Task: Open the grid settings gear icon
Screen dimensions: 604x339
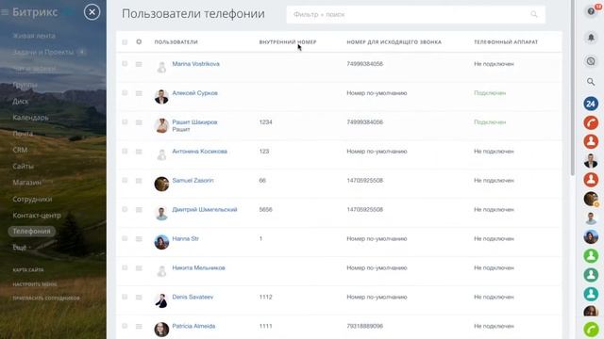Action: (139, 41)
